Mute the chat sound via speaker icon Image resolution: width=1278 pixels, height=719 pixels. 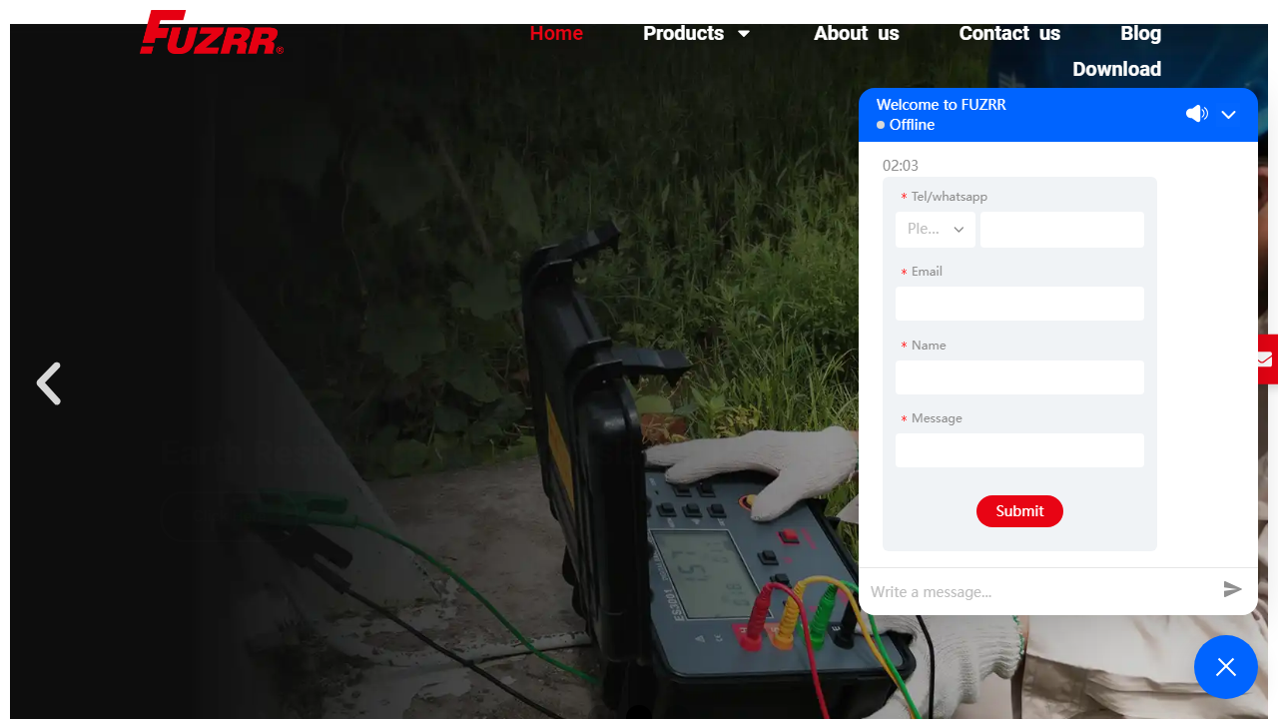coord(1196,114)
